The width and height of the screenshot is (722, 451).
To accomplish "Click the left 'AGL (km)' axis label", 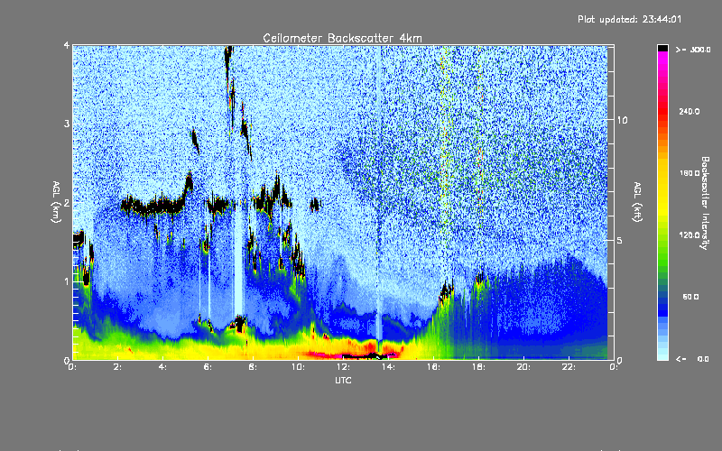I will tap(56, 202).
